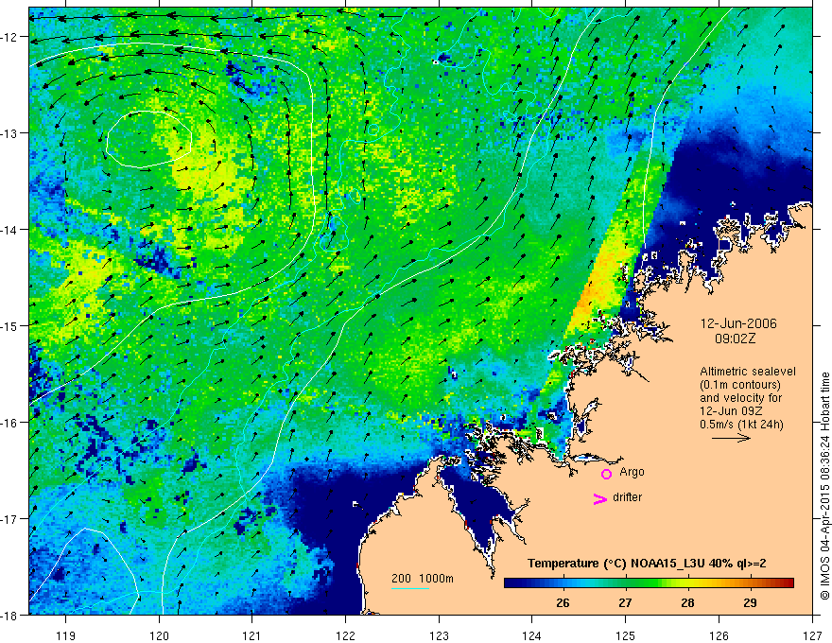Click the latitude label -12
832x643 pixels.
(x=10, y=37)
